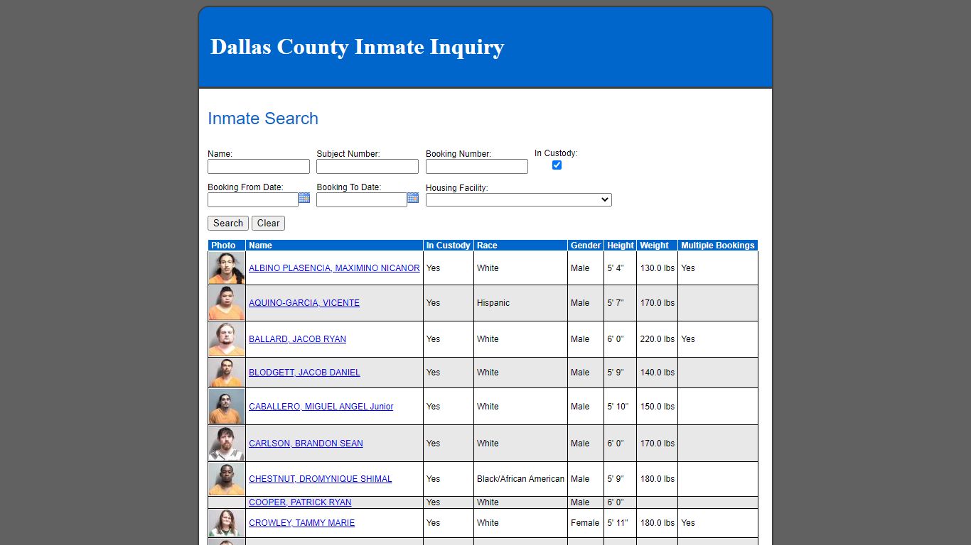Screen dimensions: 971x545
Task: Click photo thumbnail of Tammy Crowley
Action: pyautogui.click(x=227, y=523)
